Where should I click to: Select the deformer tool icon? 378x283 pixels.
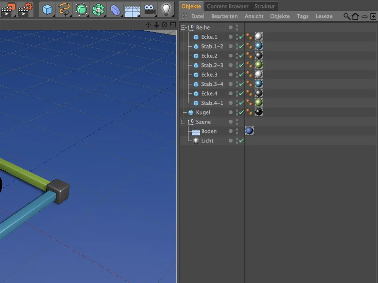116,9
